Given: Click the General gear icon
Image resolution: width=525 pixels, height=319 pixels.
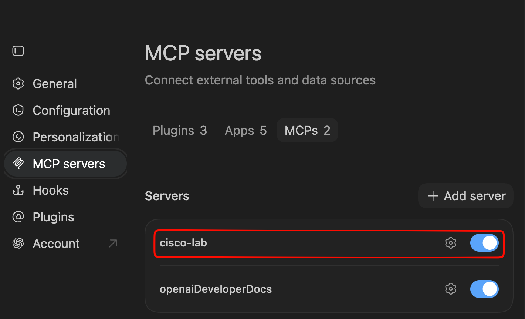Looking at the screenshot, I should point(18,84).
